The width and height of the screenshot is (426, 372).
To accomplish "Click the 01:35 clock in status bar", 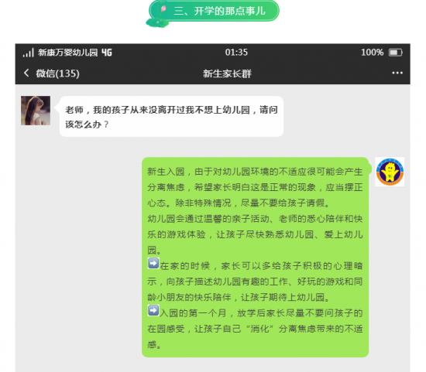I will coord(236,53).
